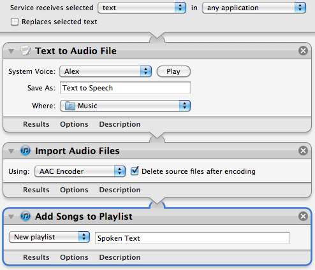Click the Music folder icon in Where popup

pos(70,106)
